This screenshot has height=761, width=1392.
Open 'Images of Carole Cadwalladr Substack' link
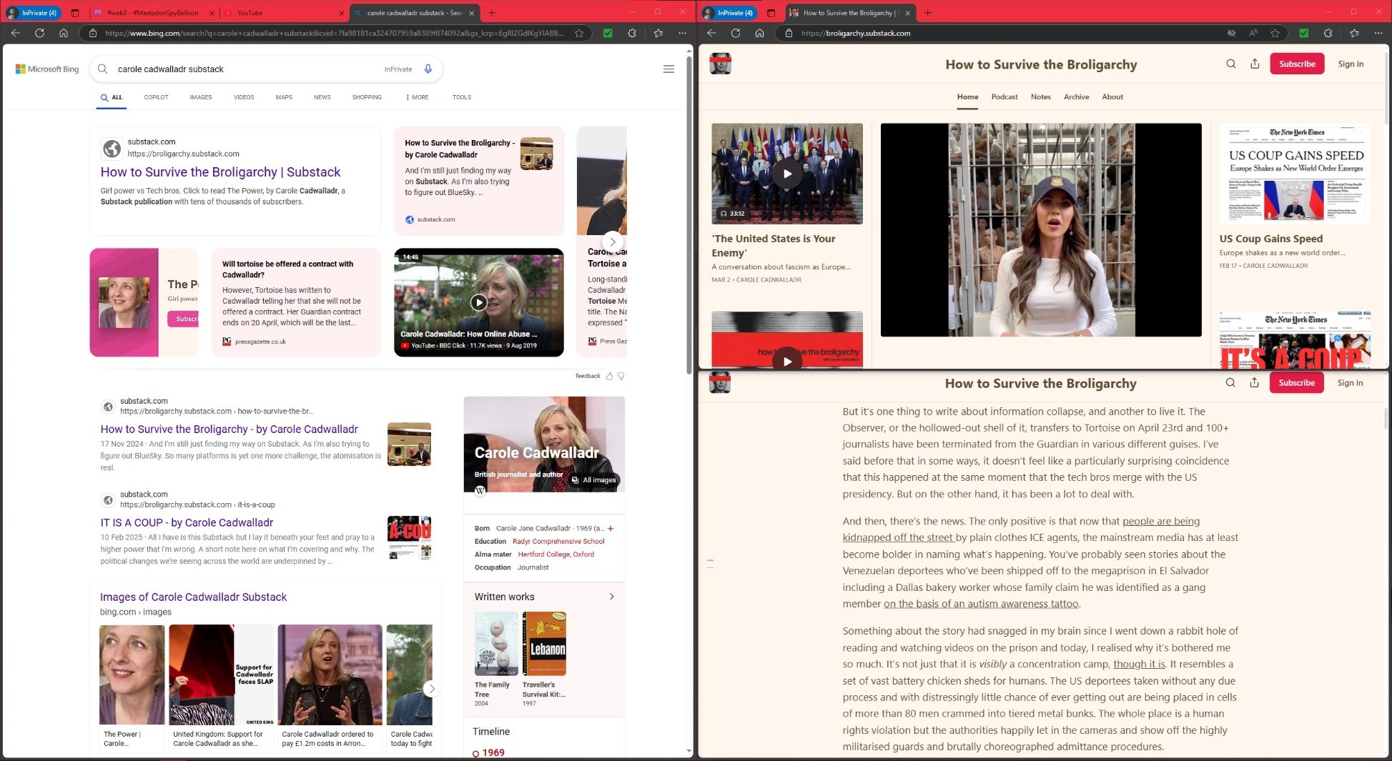click(x=193, y=597)
